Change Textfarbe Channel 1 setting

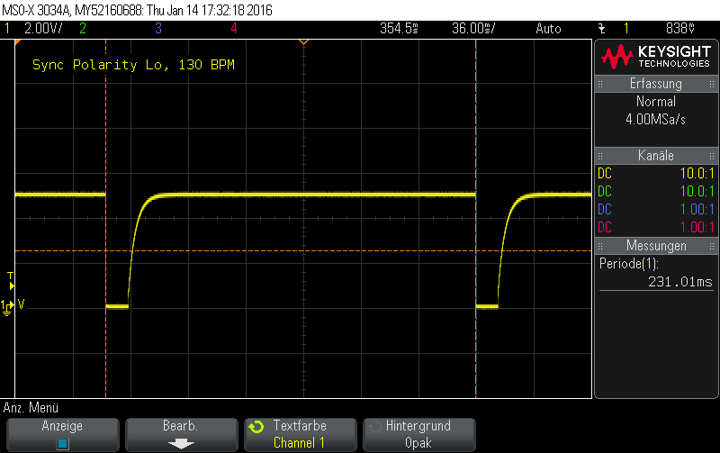pos(301,435)
